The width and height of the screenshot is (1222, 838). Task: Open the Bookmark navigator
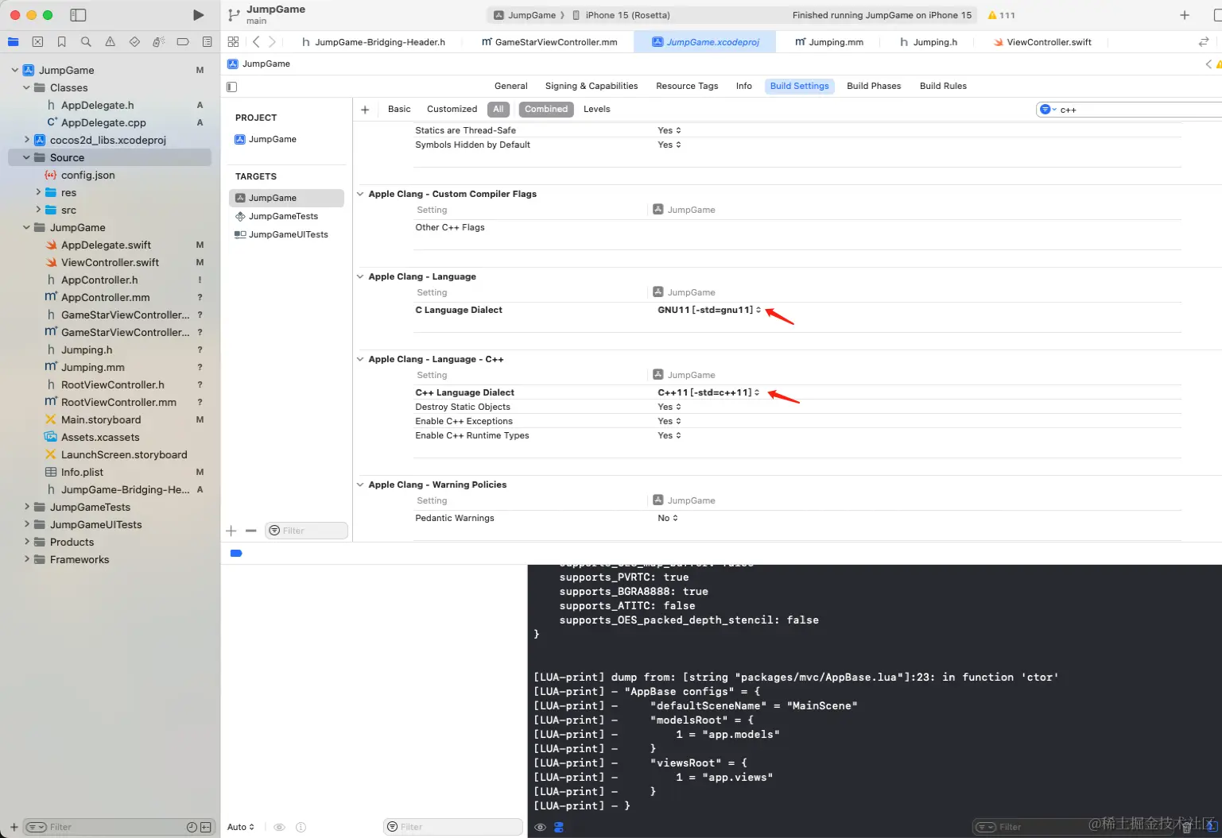(x=62, y=42)
